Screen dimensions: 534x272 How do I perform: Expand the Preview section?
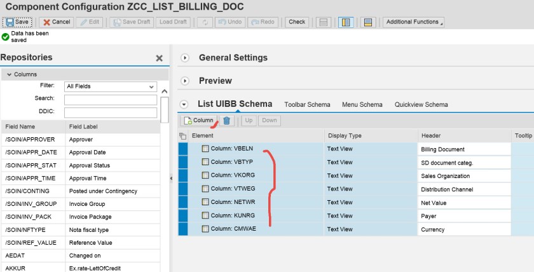click(x=185, y=81)
